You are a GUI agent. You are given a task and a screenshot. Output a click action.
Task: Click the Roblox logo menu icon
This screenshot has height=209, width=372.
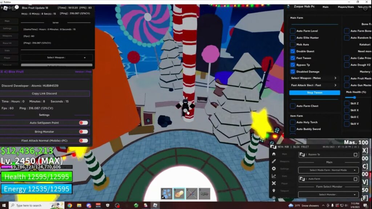(x=5, y=8)
